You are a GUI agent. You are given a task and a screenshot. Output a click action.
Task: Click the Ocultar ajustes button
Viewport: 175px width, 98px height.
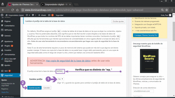tap(118, 21)
